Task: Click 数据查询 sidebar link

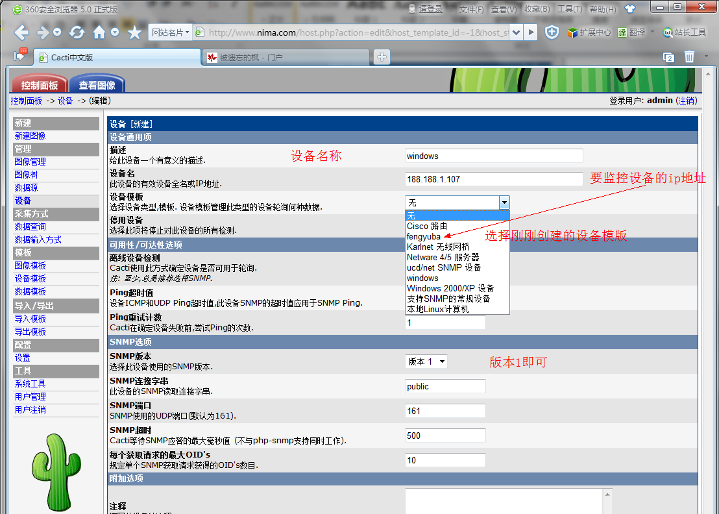Action: coord(30,226)
